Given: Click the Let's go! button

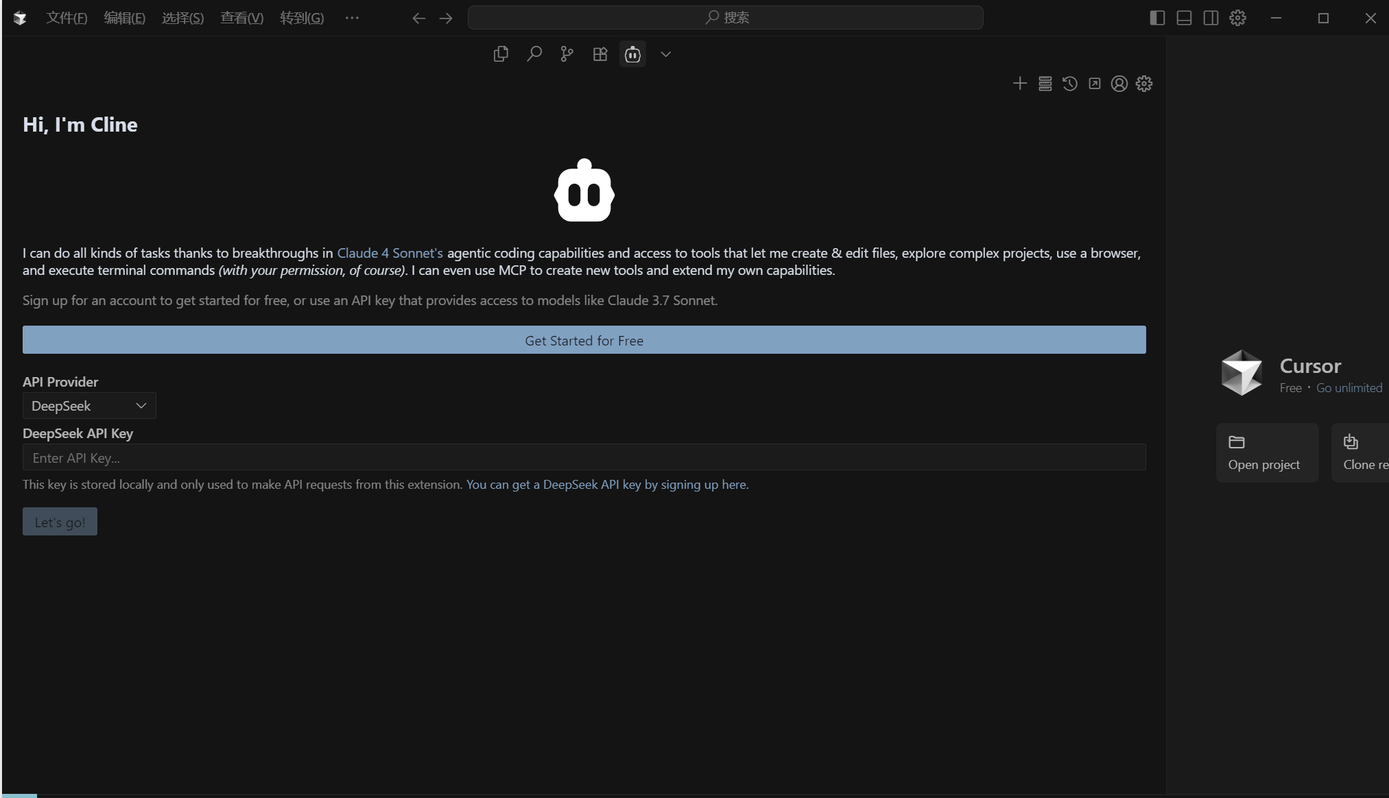Looking at the screenshot, I should 60,522.
